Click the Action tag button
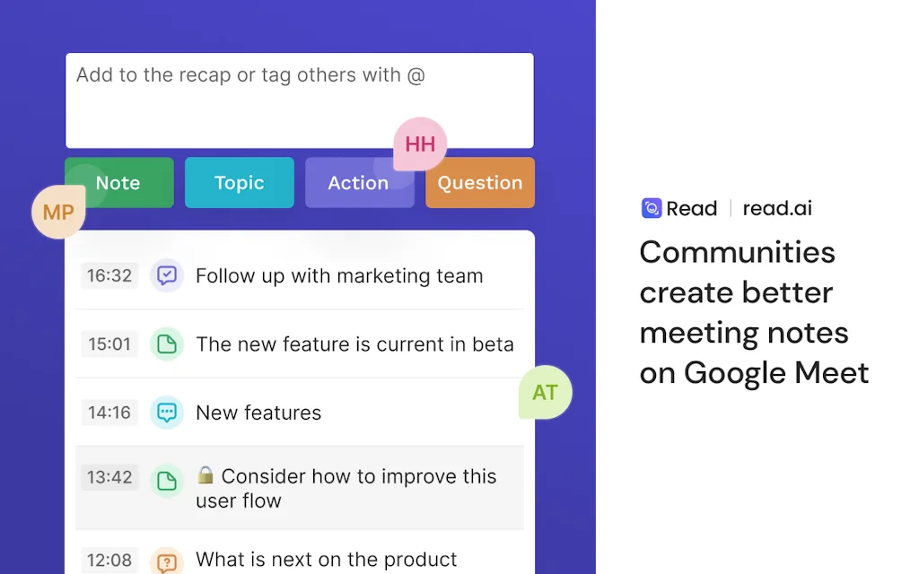 358,182
